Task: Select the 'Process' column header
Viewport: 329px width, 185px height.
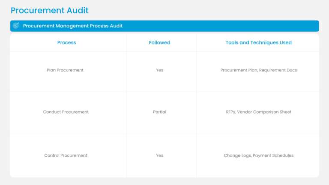Action: pos(66,42)
